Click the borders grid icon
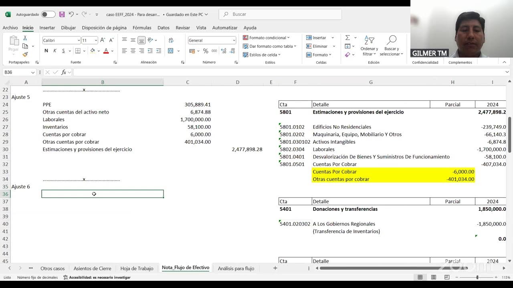This screenshot has width=513, height=288. click(78, 51)
